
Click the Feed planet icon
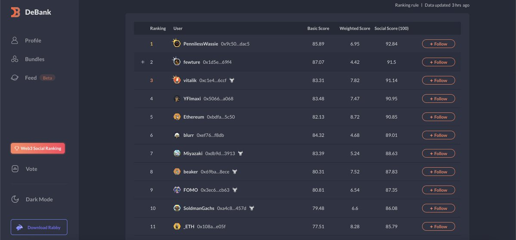15,77
